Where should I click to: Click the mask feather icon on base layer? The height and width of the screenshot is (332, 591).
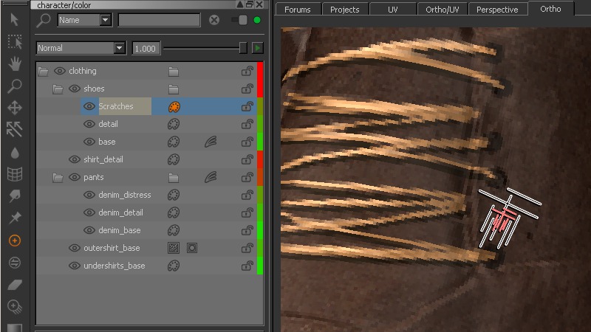coord(211,142)
